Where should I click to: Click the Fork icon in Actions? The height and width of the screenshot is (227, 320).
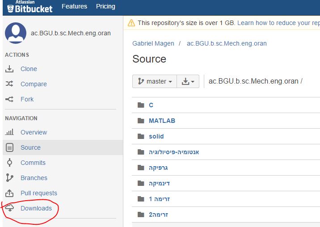(x=9, y=99)
